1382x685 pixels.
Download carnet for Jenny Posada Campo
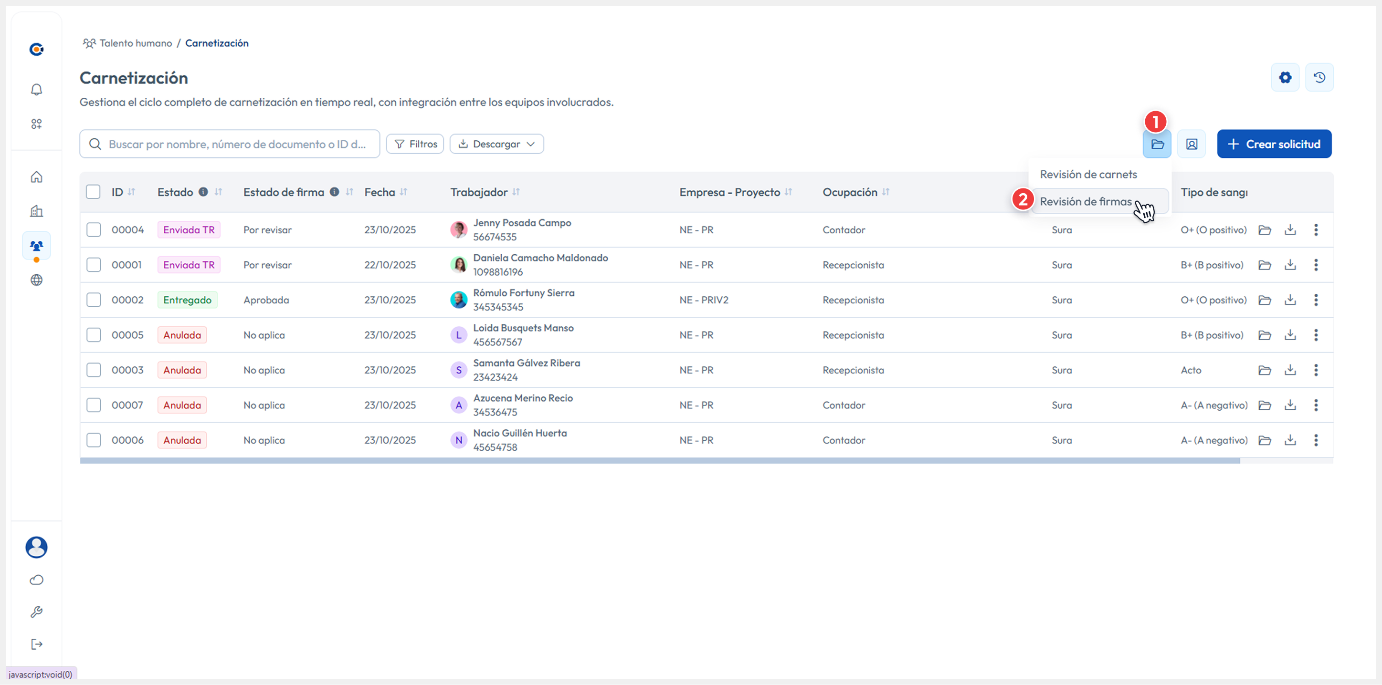(1290, 230)
